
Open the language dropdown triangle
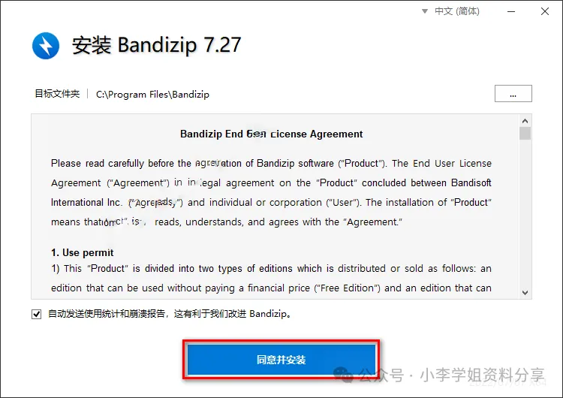[424, 11]
